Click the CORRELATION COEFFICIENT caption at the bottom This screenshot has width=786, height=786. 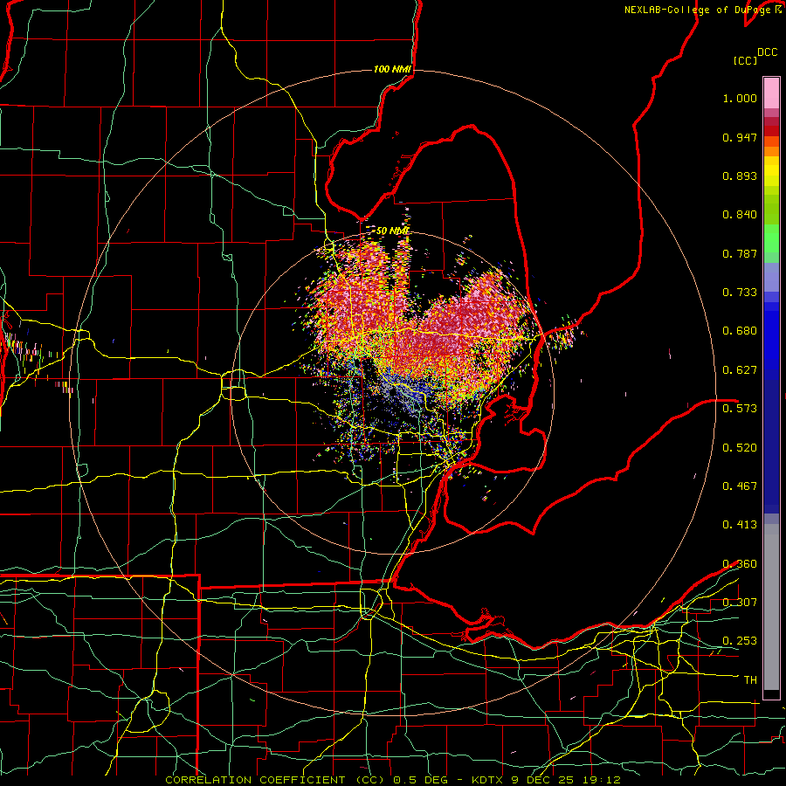(393, 780)
